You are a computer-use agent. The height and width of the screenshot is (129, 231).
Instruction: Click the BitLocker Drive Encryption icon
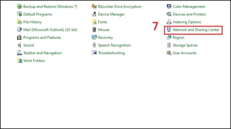tap(94, 6)
